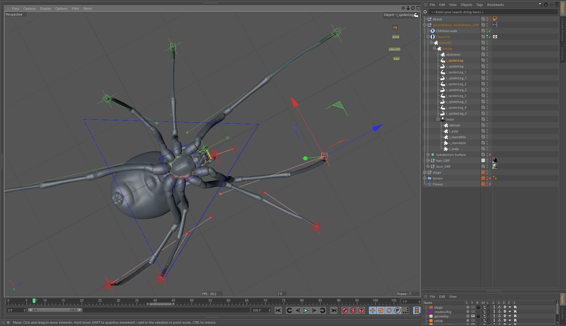Viewport: 566px width, 326px height.
Task: Click the viewport rotate camera icon
Action: pyautogui.click(x=413, y=8)
